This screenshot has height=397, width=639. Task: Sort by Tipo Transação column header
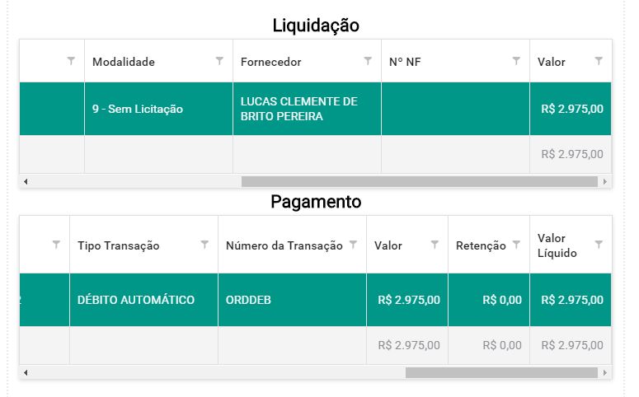pyautogui.click(x=119, y=245)
